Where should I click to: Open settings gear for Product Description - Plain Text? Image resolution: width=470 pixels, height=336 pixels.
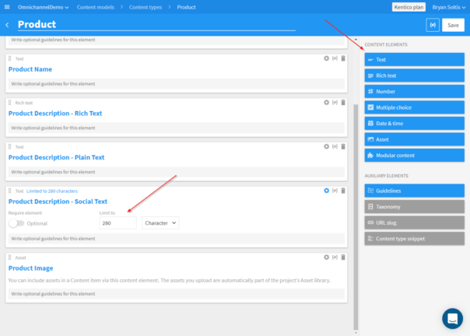[326, 146]
